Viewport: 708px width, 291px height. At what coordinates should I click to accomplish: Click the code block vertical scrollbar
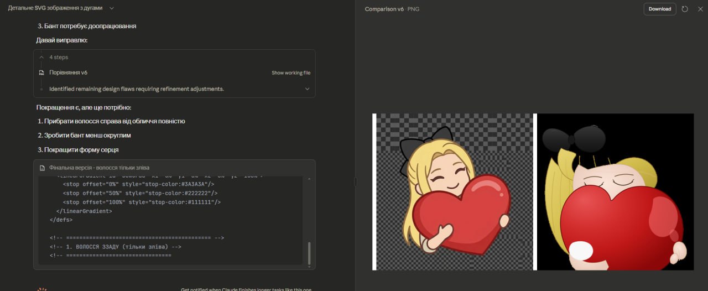click(x=309, y=253)
